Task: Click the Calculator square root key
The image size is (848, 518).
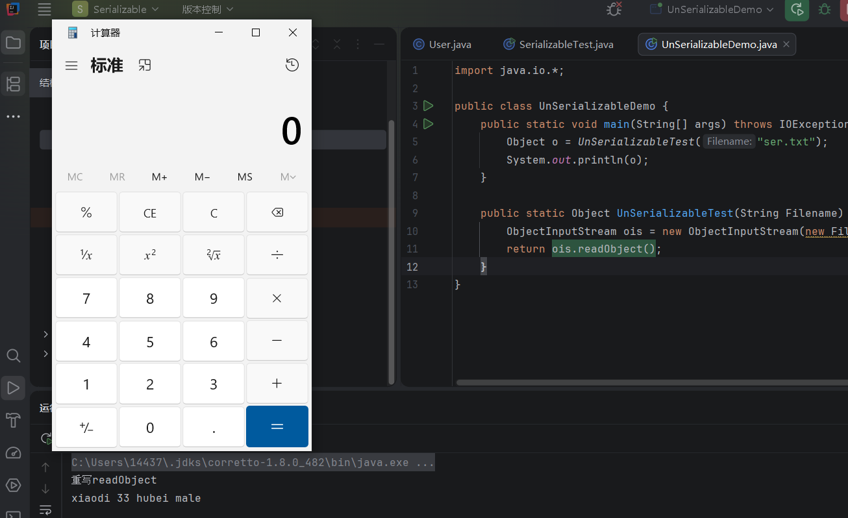Action: 214,255
